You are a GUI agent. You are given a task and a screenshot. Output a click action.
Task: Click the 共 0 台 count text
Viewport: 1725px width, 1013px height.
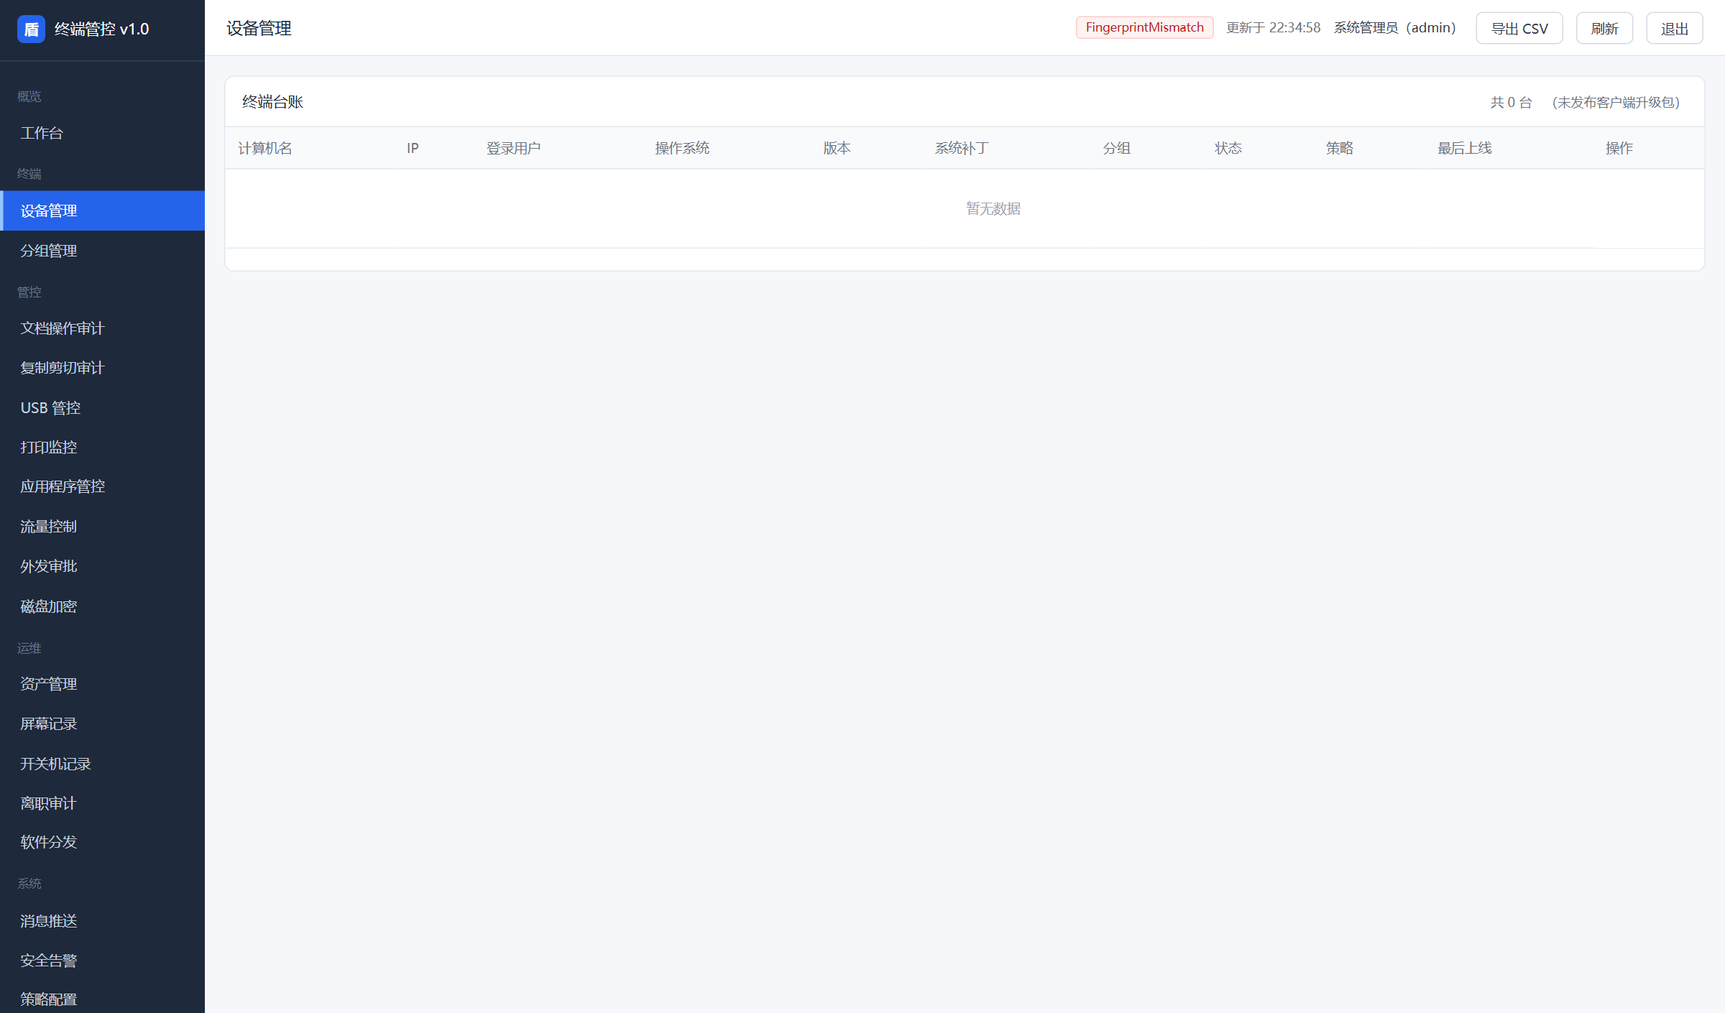1512,102
